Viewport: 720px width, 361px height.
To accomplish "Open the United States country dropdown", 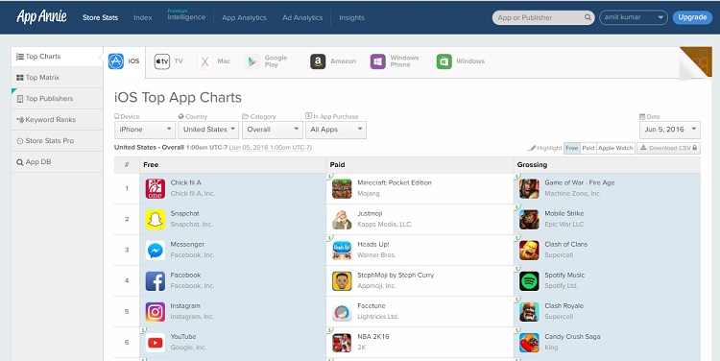I will pos(208,130).
